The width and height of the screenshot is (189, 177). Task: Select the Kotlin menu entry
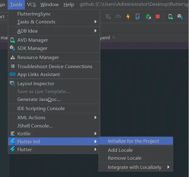pos(54,134)
